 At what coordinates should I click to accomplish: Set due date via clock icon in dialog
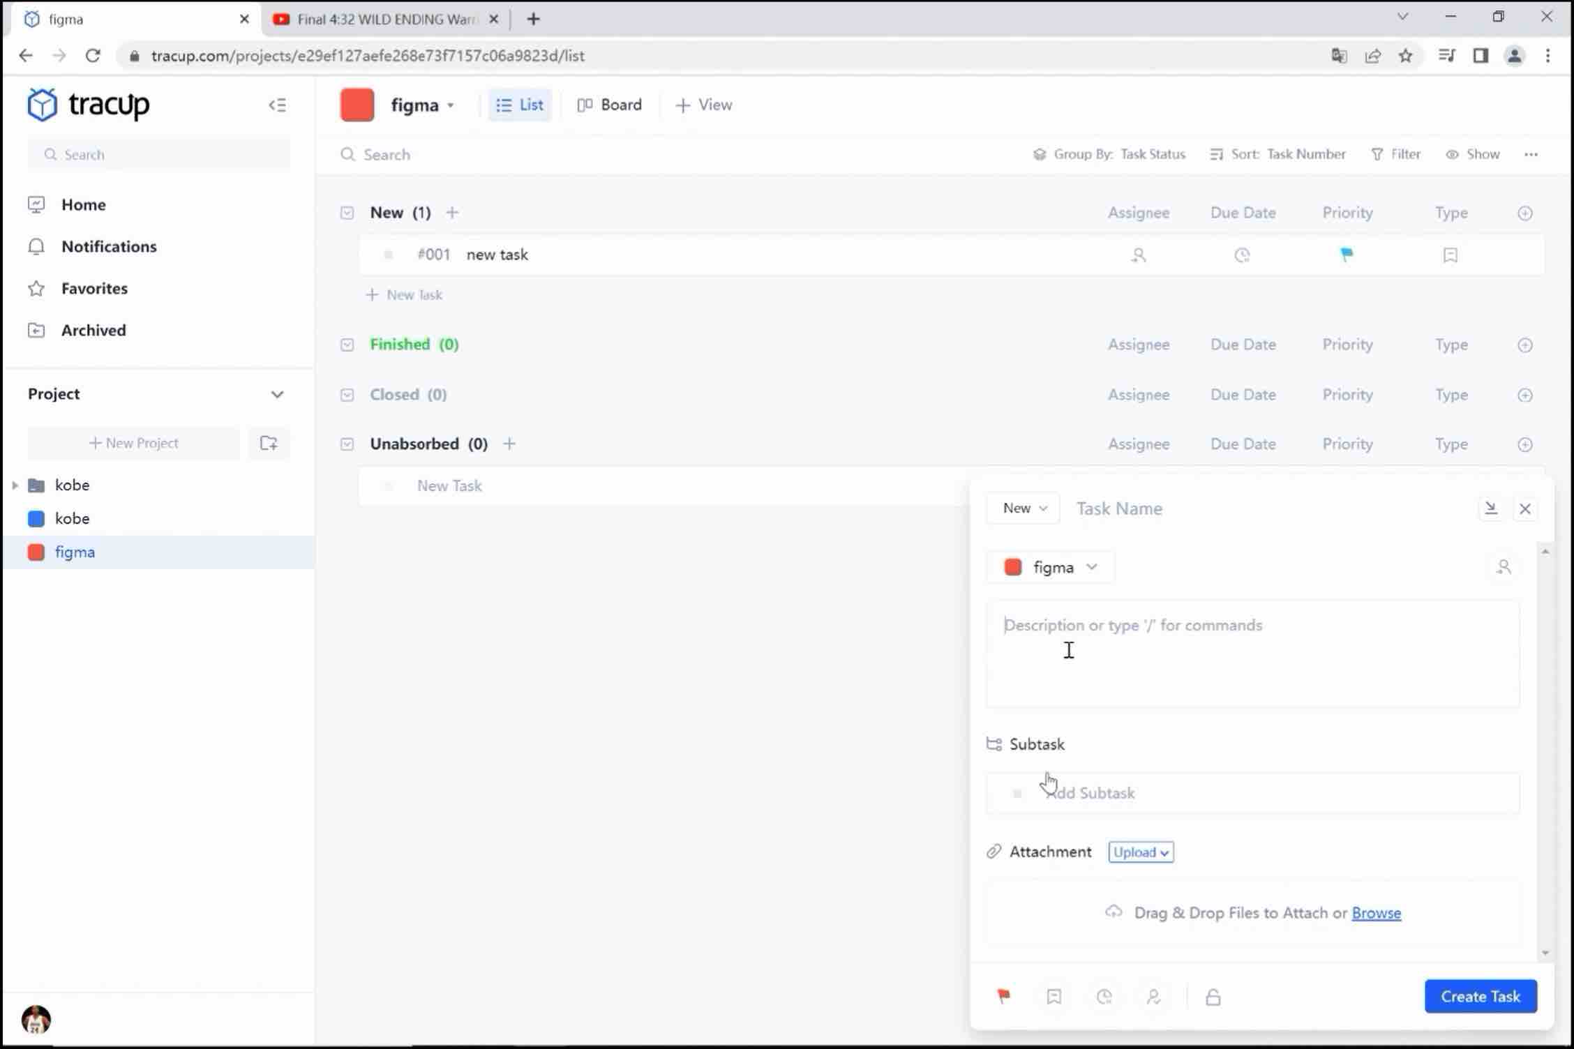1104,997
